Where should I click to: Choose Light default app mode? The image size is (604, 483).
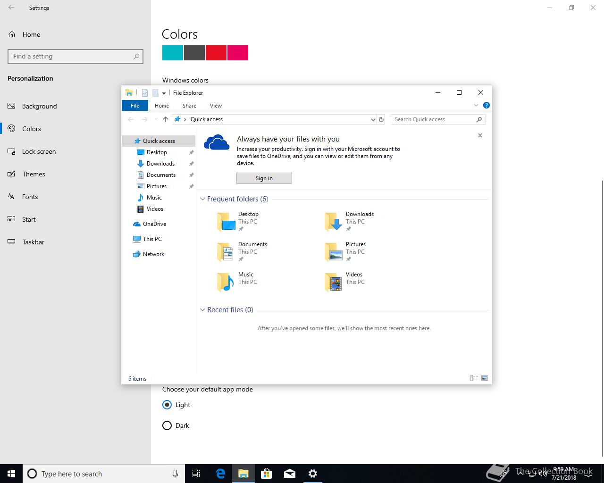(x=176, y=405)
